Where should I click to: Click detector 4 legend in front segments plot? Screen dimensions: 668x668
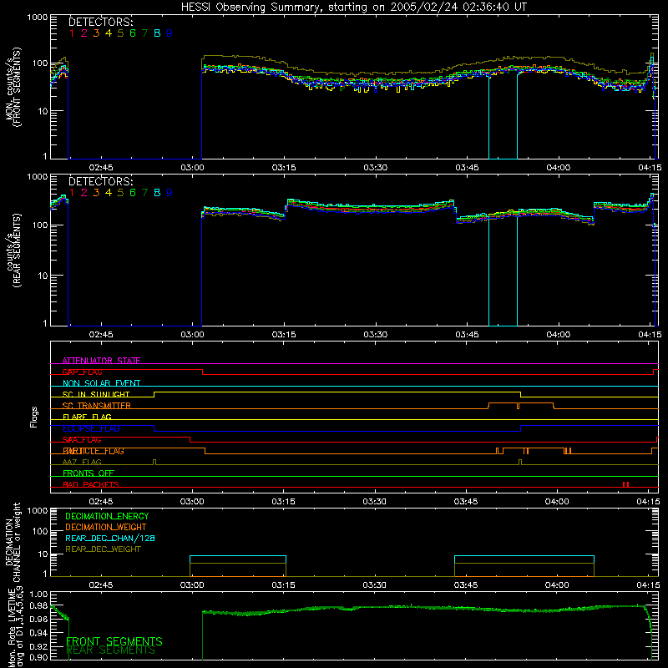click(x=109, y=33)
